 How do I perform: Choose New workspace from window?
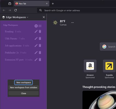point(23,87)
